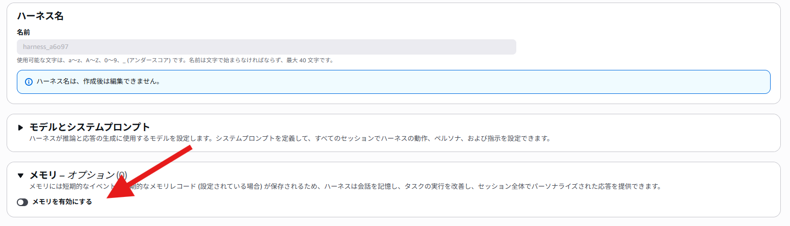
Task: Click the harness name input field
Action: tap(267, 47)
